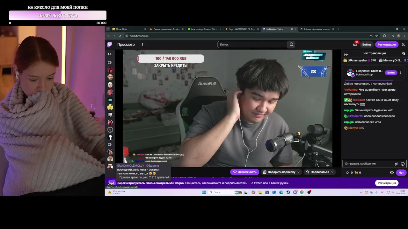This screenshot has height=229, width=408.
Task: Go back in the browser
Action: click(x=108, y=36)
